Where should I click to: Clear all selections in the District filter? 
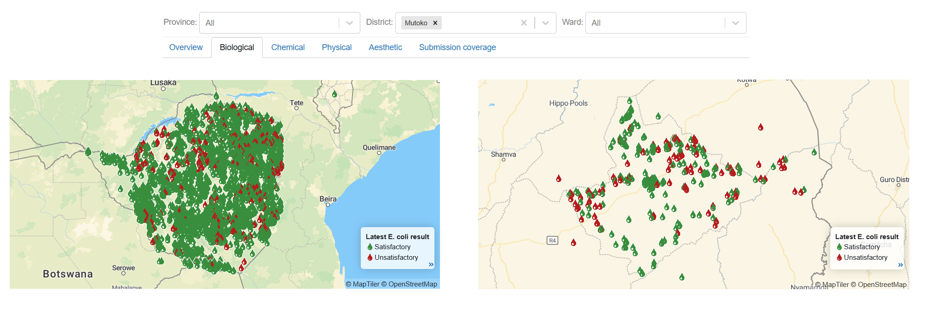pyautogui.click(x=524, y=23)
